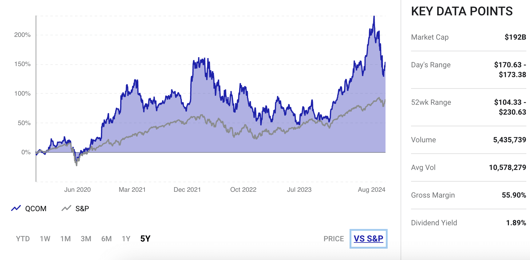Switch chart range to 3M
The height and width of the screenshot is (260, 530).
[x=86, y=238]
